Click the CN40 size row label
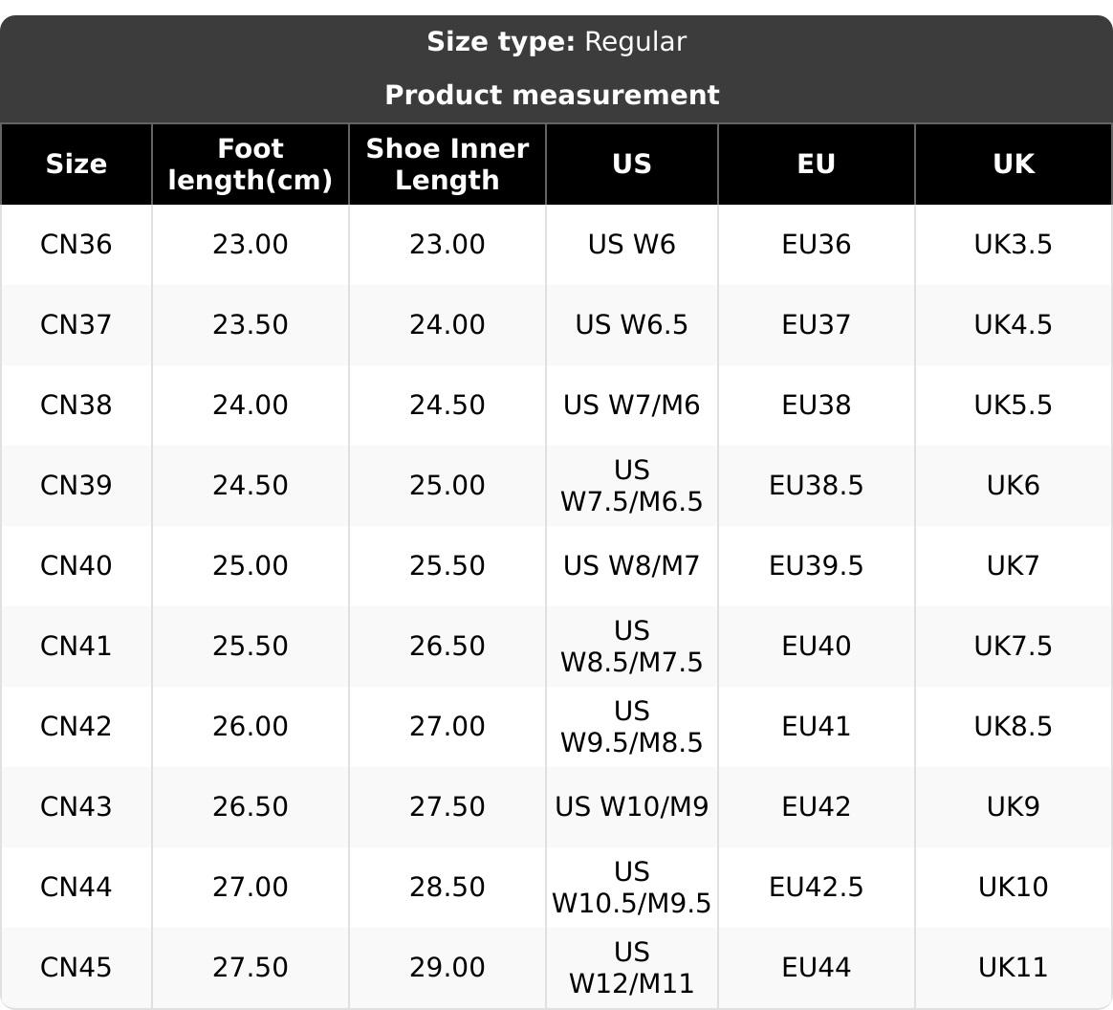The height and width of the screenshot is (1010, 1113). (x=76, y=566)
